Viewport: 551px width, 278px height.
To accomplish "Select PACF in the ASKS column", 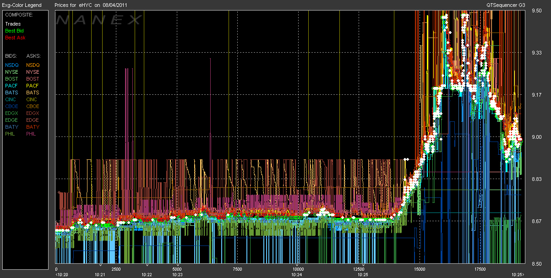I will coord(33,86).
